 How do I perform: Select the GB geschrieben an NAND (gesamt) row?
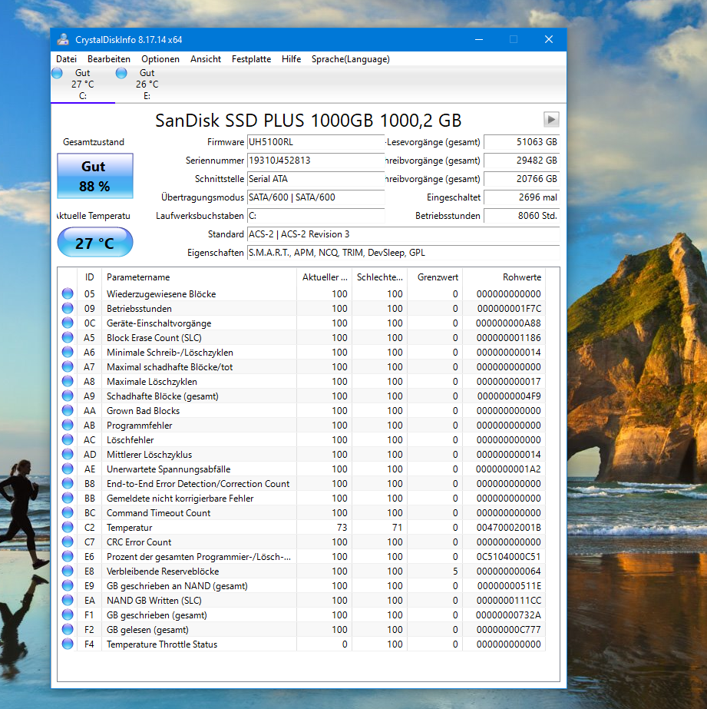[302, 585]
